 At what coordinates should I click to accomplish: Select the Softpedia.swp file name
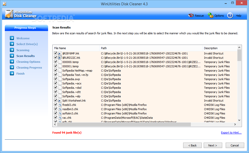tap(71, 79)
